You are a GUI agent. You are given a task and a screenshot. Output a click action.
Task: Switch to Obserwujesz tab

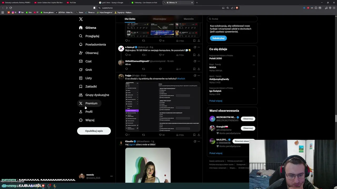pyautogui.click(x=160, y=19)
